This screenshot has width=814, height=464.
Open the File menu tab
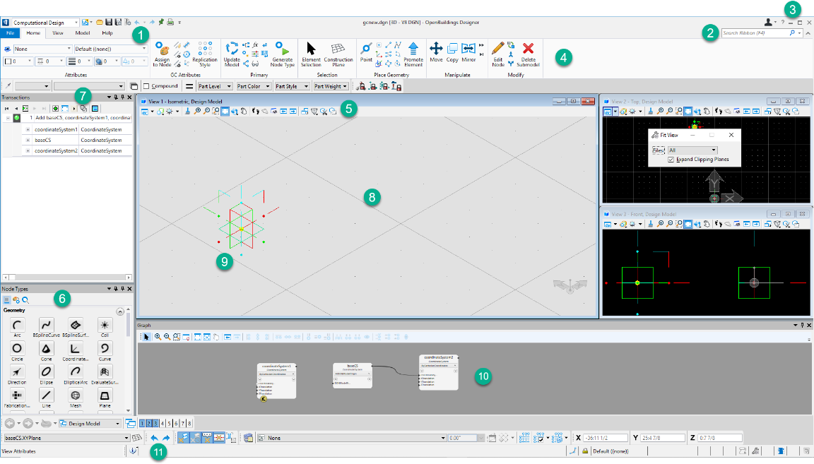tap(10, 32)
